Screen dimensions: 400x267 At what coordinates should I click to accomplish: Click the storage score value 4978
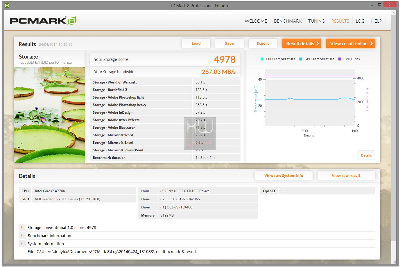225,59
